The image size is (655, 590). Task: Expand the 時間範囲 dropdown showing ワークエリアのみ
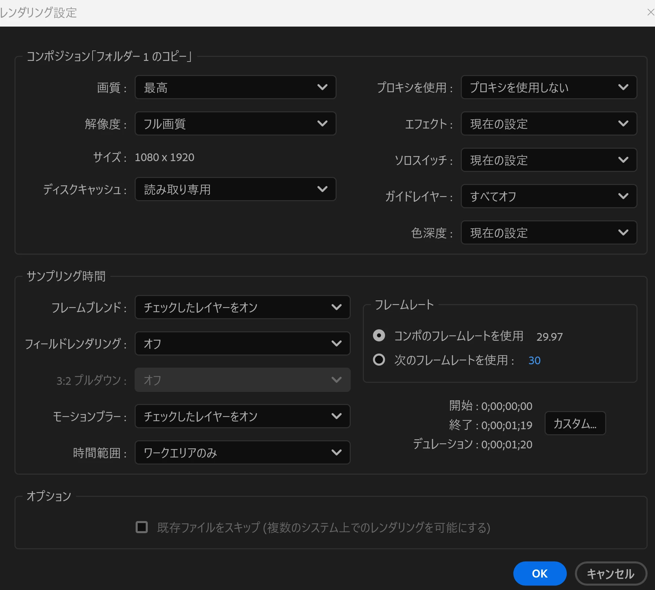coord(242,453)
